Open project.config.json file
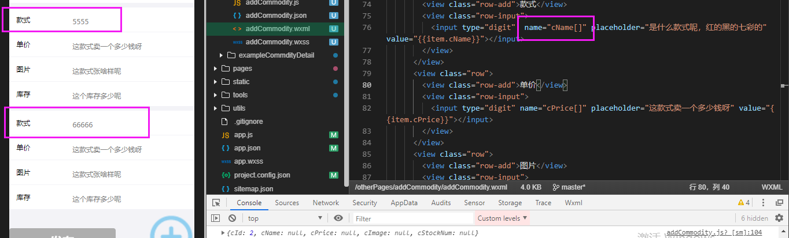789x238 pixels. [262, 175]
